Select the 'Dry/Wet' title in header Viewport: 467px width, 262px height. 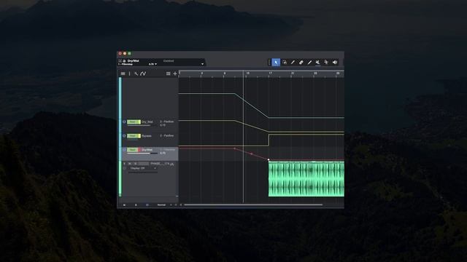click(x=133, y=60)
